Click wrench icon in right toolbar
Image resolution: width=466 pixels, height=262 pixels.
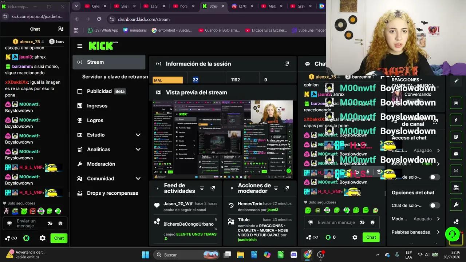pos(456,205)
